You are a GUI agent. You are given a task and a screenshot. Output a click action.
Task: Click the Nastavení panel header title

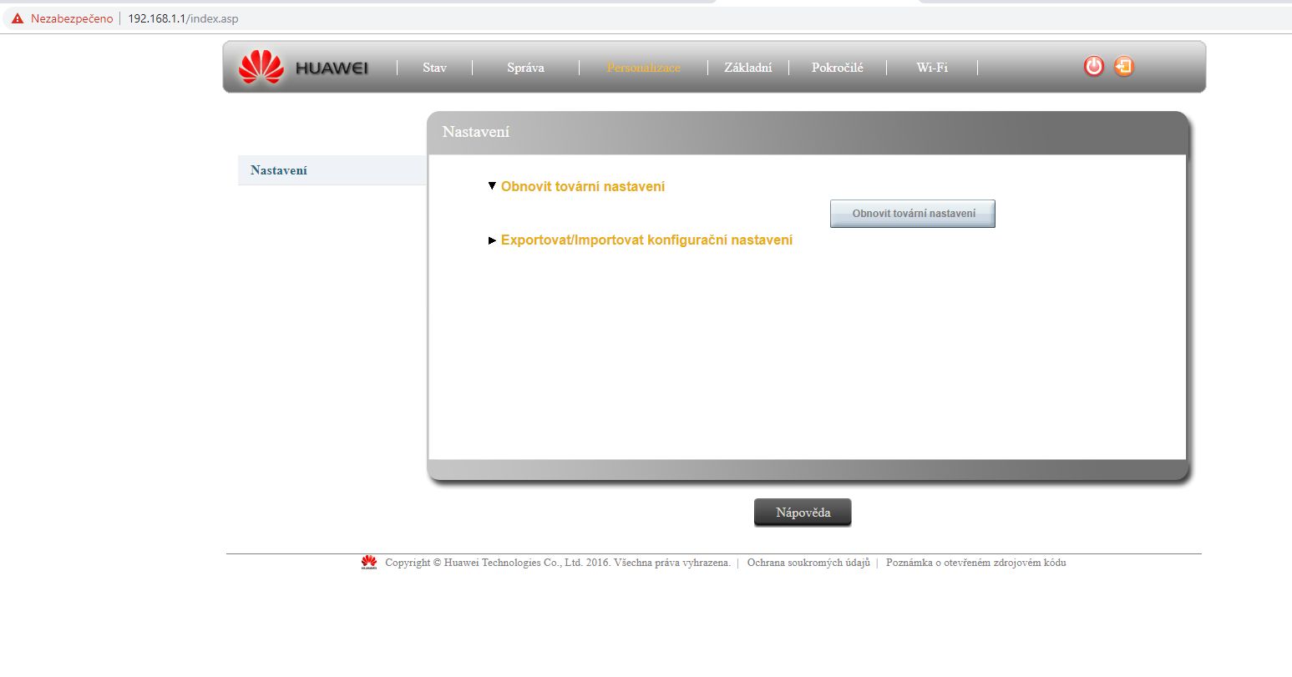click(x=476, y=132)
